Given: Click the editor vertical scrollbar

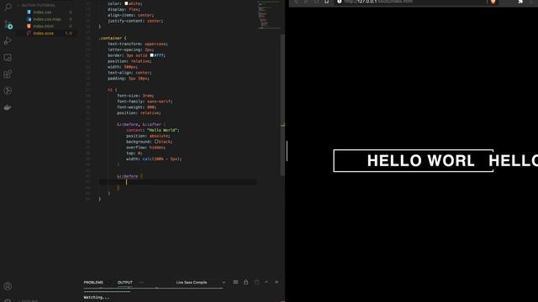Looking at the screenshot, I should 282,104.
